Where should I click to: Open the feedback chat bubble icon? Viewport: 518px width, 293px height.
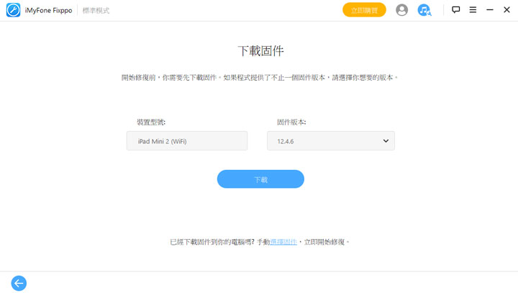point(455,10)
